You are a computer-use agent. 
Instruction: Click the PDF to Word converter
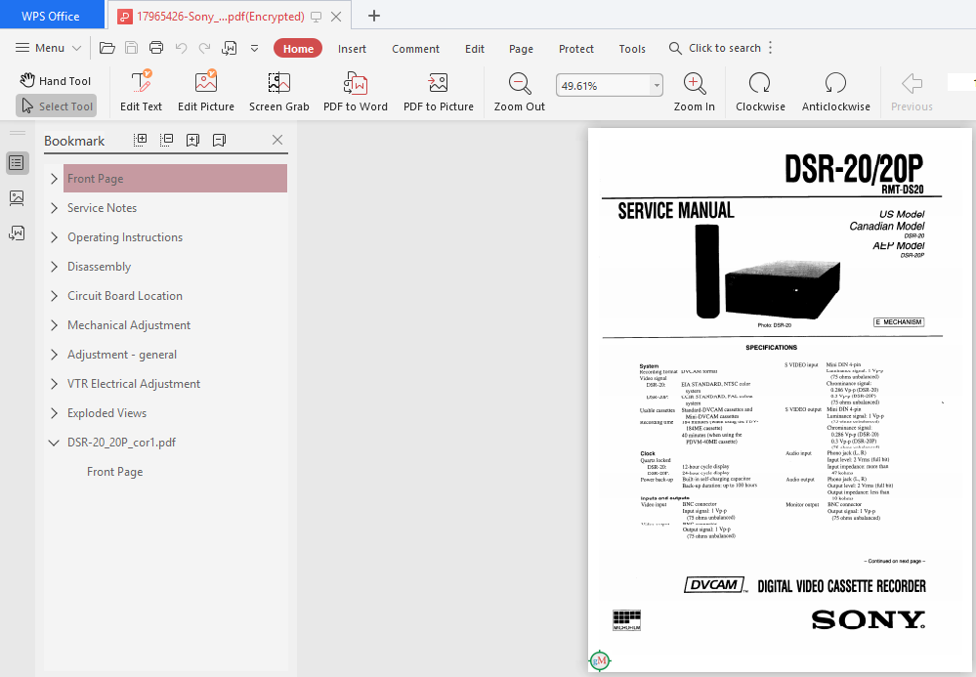tap(356, 91)
